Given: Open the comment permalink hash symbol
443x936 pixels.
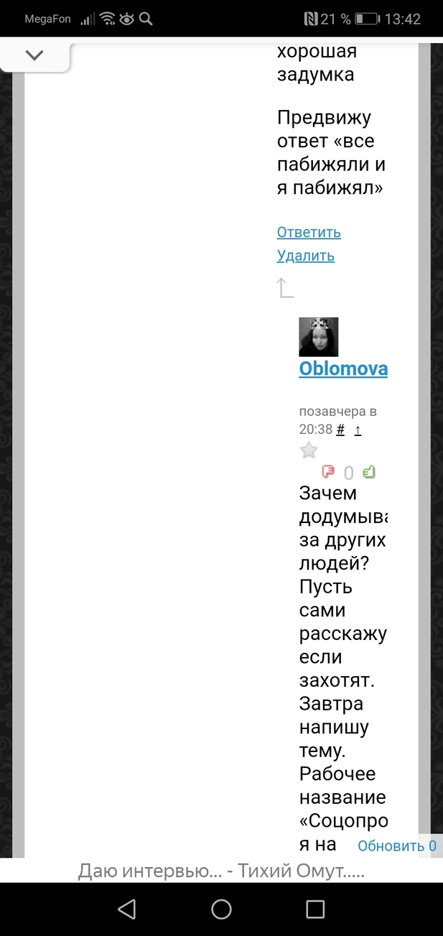Looking at the screenshot, I should point(340,430).
